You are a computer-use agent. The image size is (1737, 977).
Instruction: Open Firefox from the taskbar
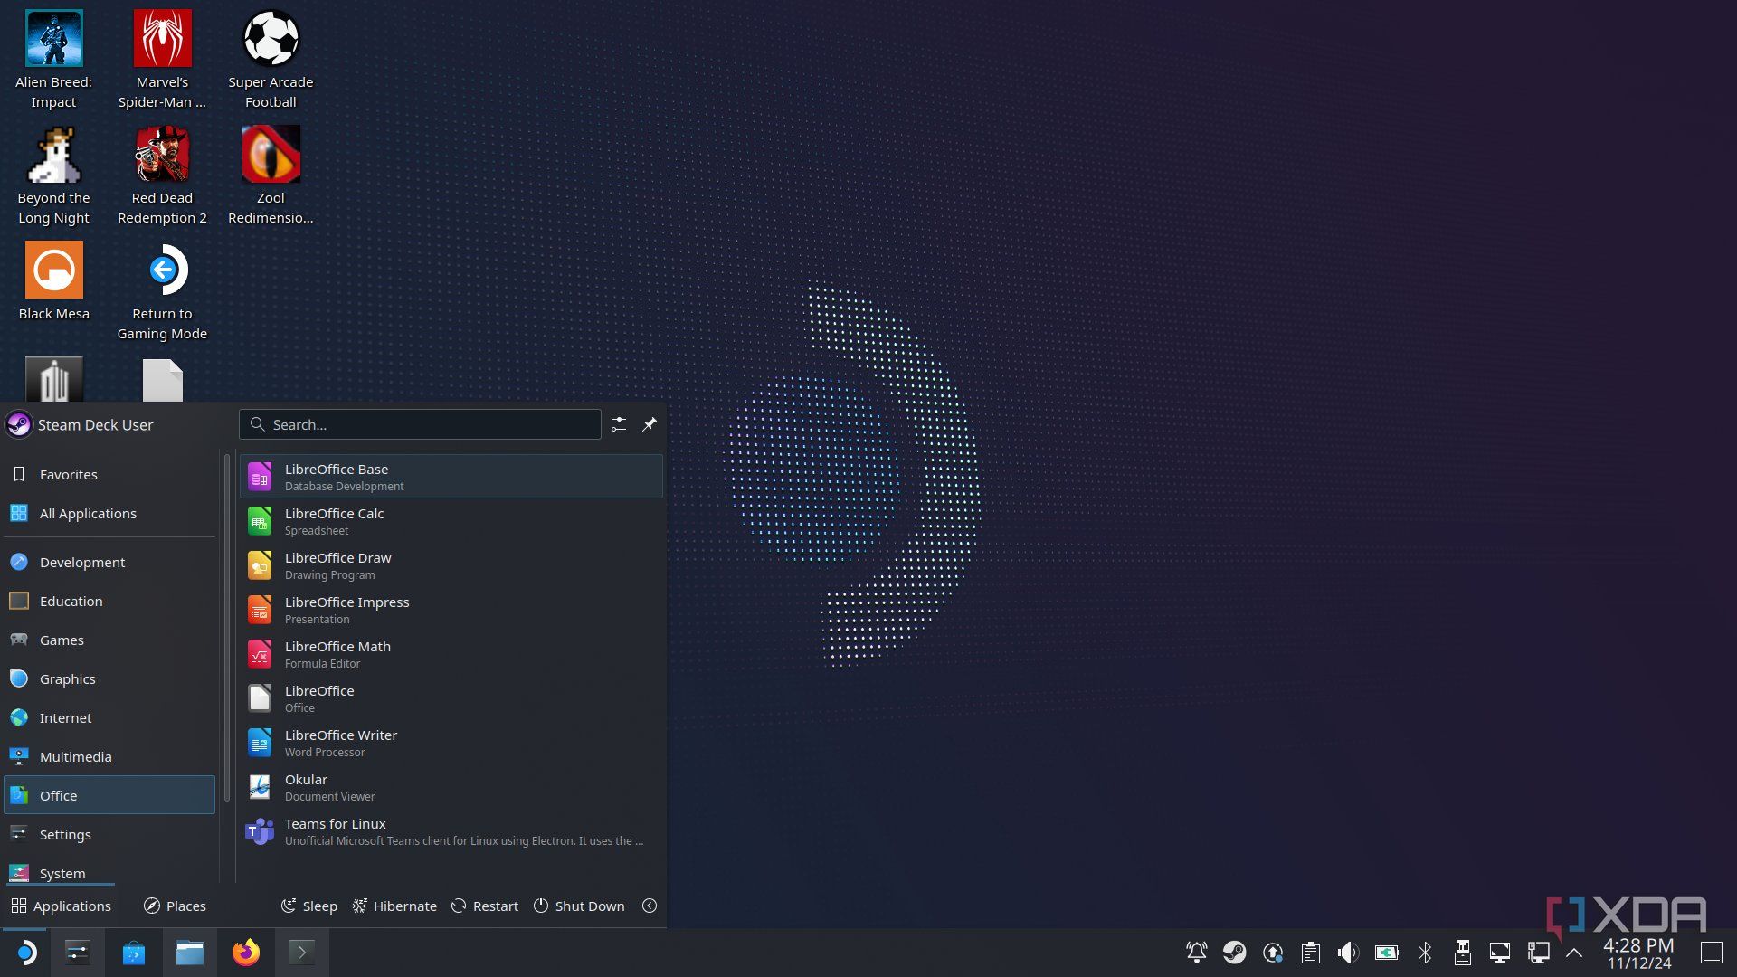pos(245,953)
